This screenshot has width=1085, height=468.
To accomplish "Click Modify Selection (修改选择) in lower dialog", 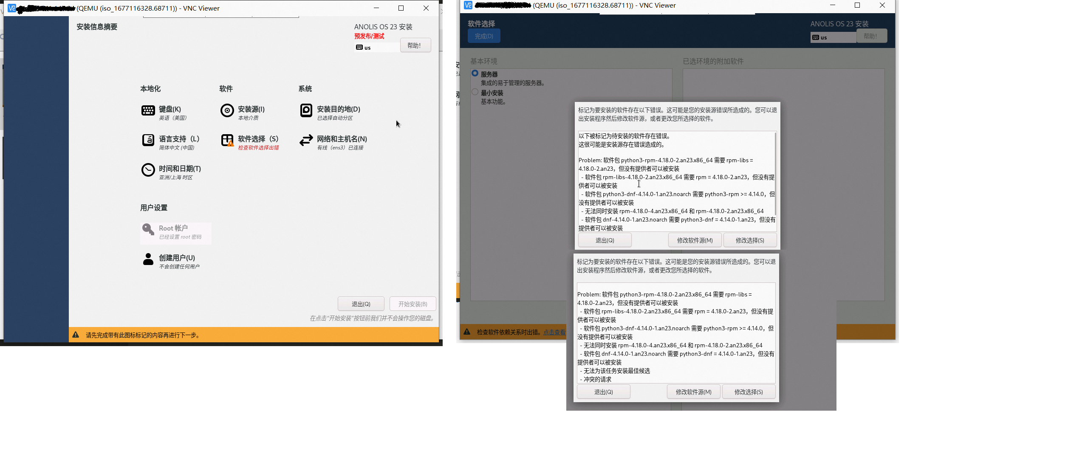I will (x=748, y=392).
